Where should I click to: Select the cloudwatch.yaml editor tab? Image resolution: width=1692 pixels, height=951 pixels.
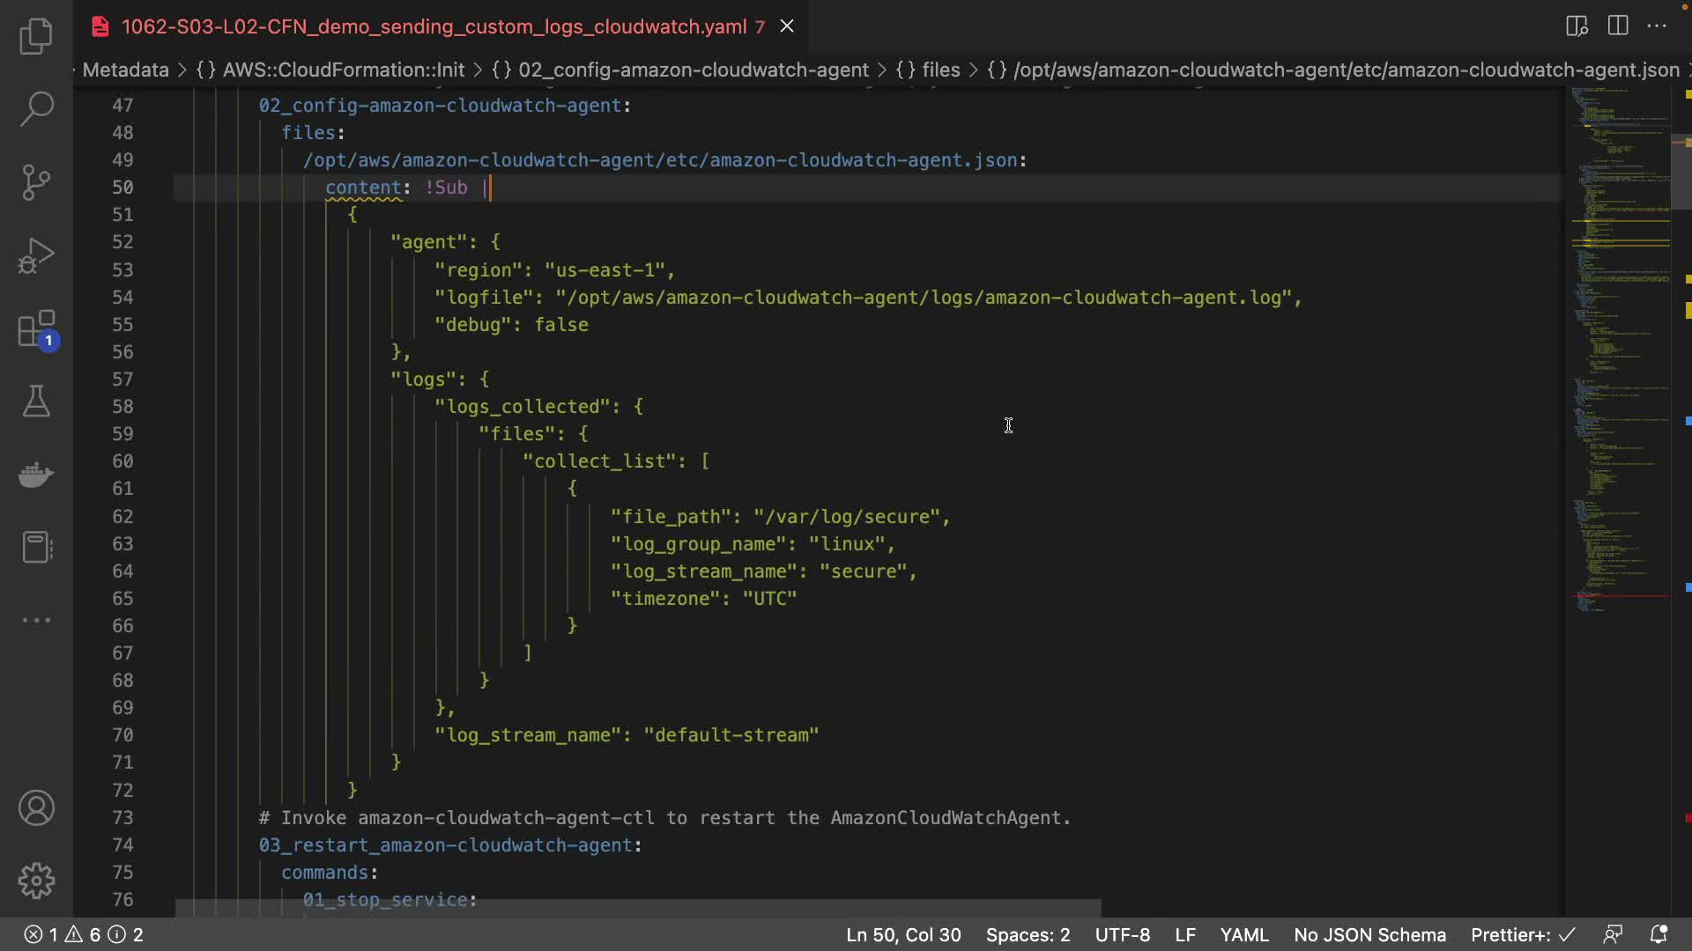point(434,26)
